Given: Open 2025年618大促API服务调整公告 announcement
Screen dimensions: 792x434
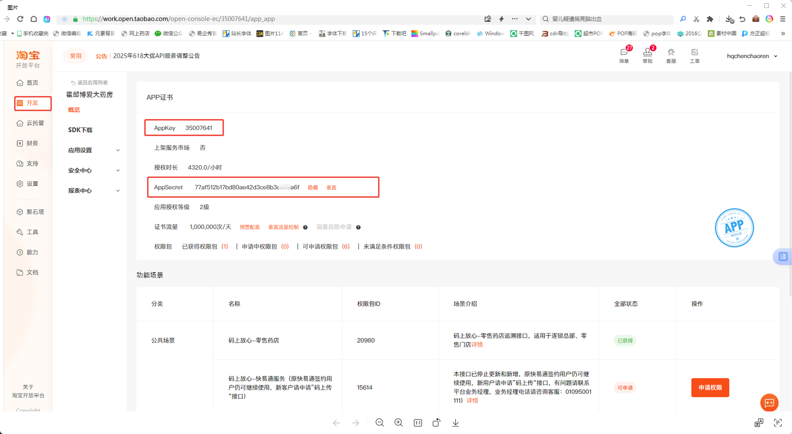Looking at the screenshot, I should 157,56.
